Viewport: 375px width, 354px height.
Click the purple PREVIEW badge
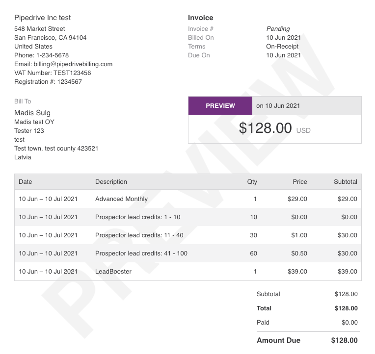pos(220,105)
